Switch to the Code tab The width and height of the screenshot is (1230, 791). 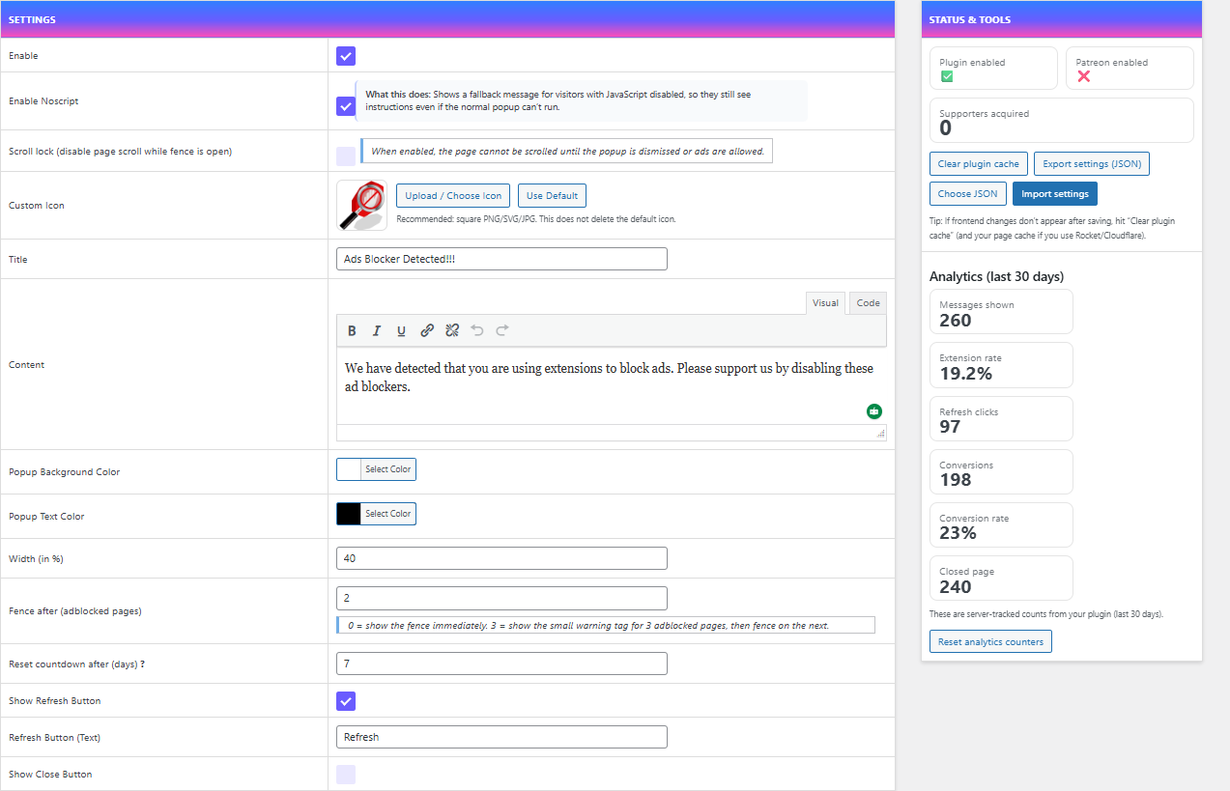point(867,302)
